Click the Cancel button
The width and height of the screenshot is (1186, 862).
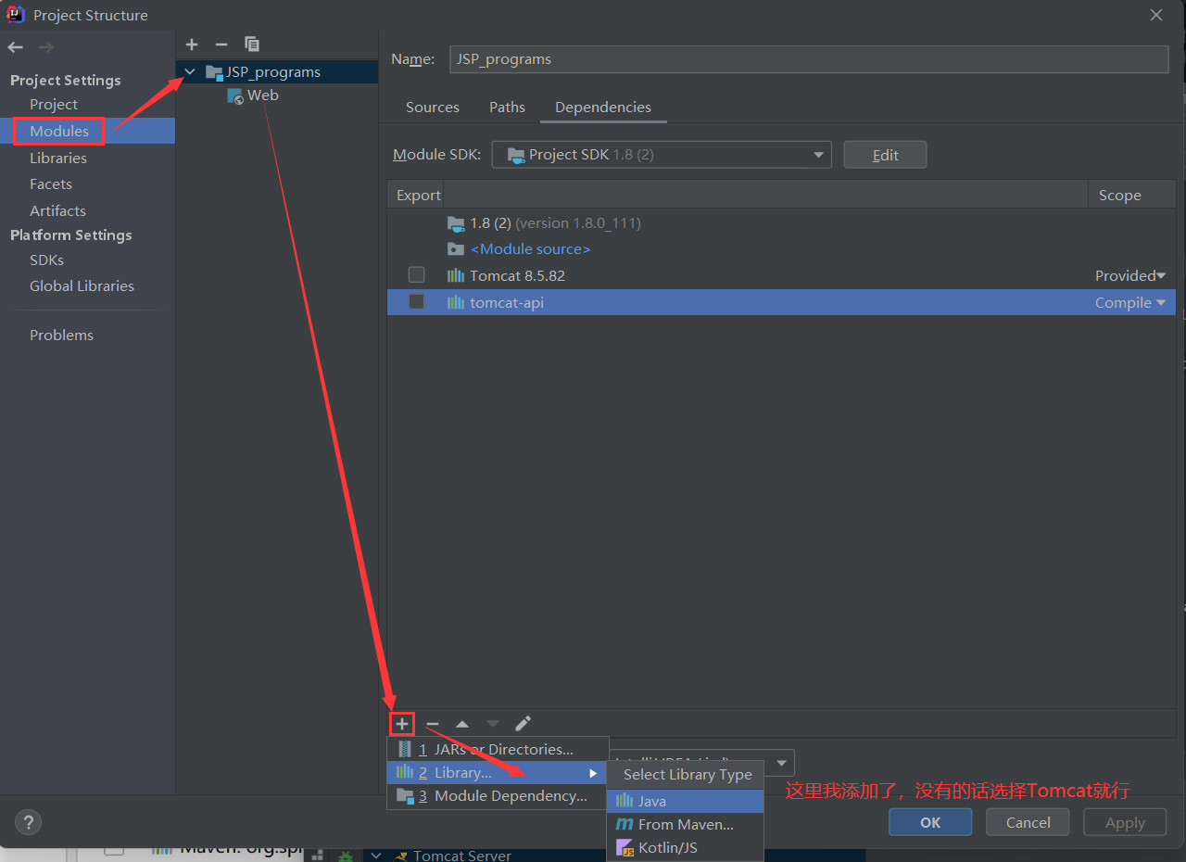point(1028,822)
